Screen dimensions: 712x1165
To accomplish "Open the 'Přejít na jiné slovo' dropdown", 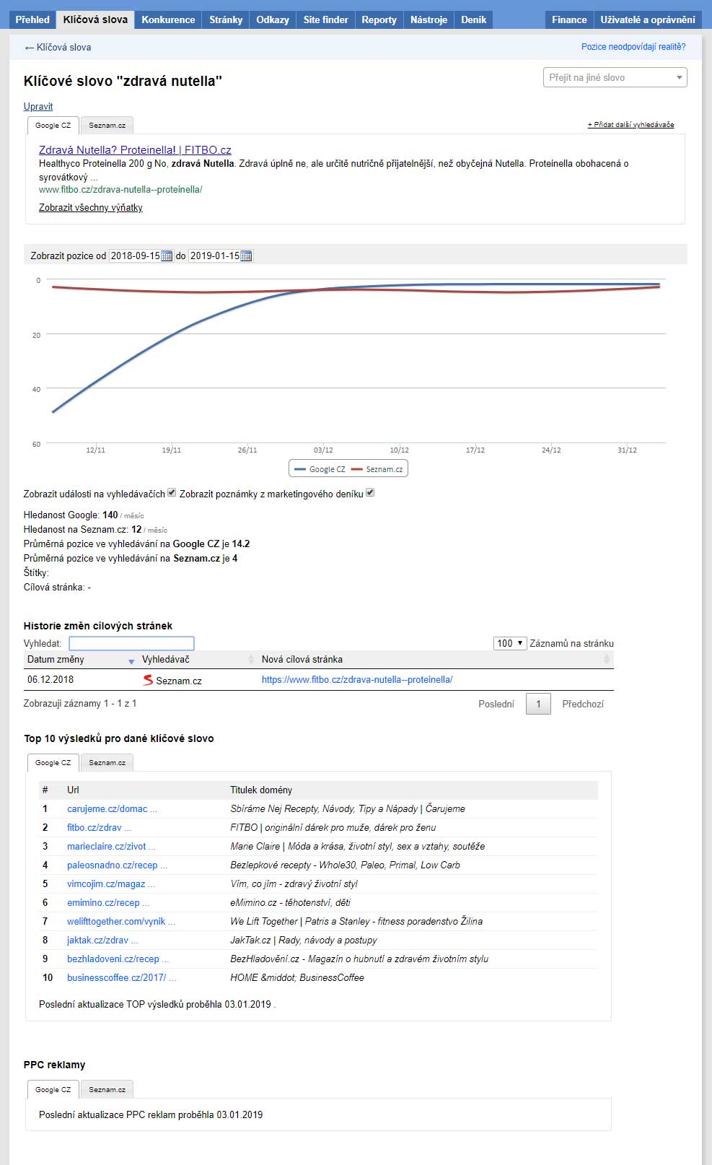I will click(x=615, y=77).
